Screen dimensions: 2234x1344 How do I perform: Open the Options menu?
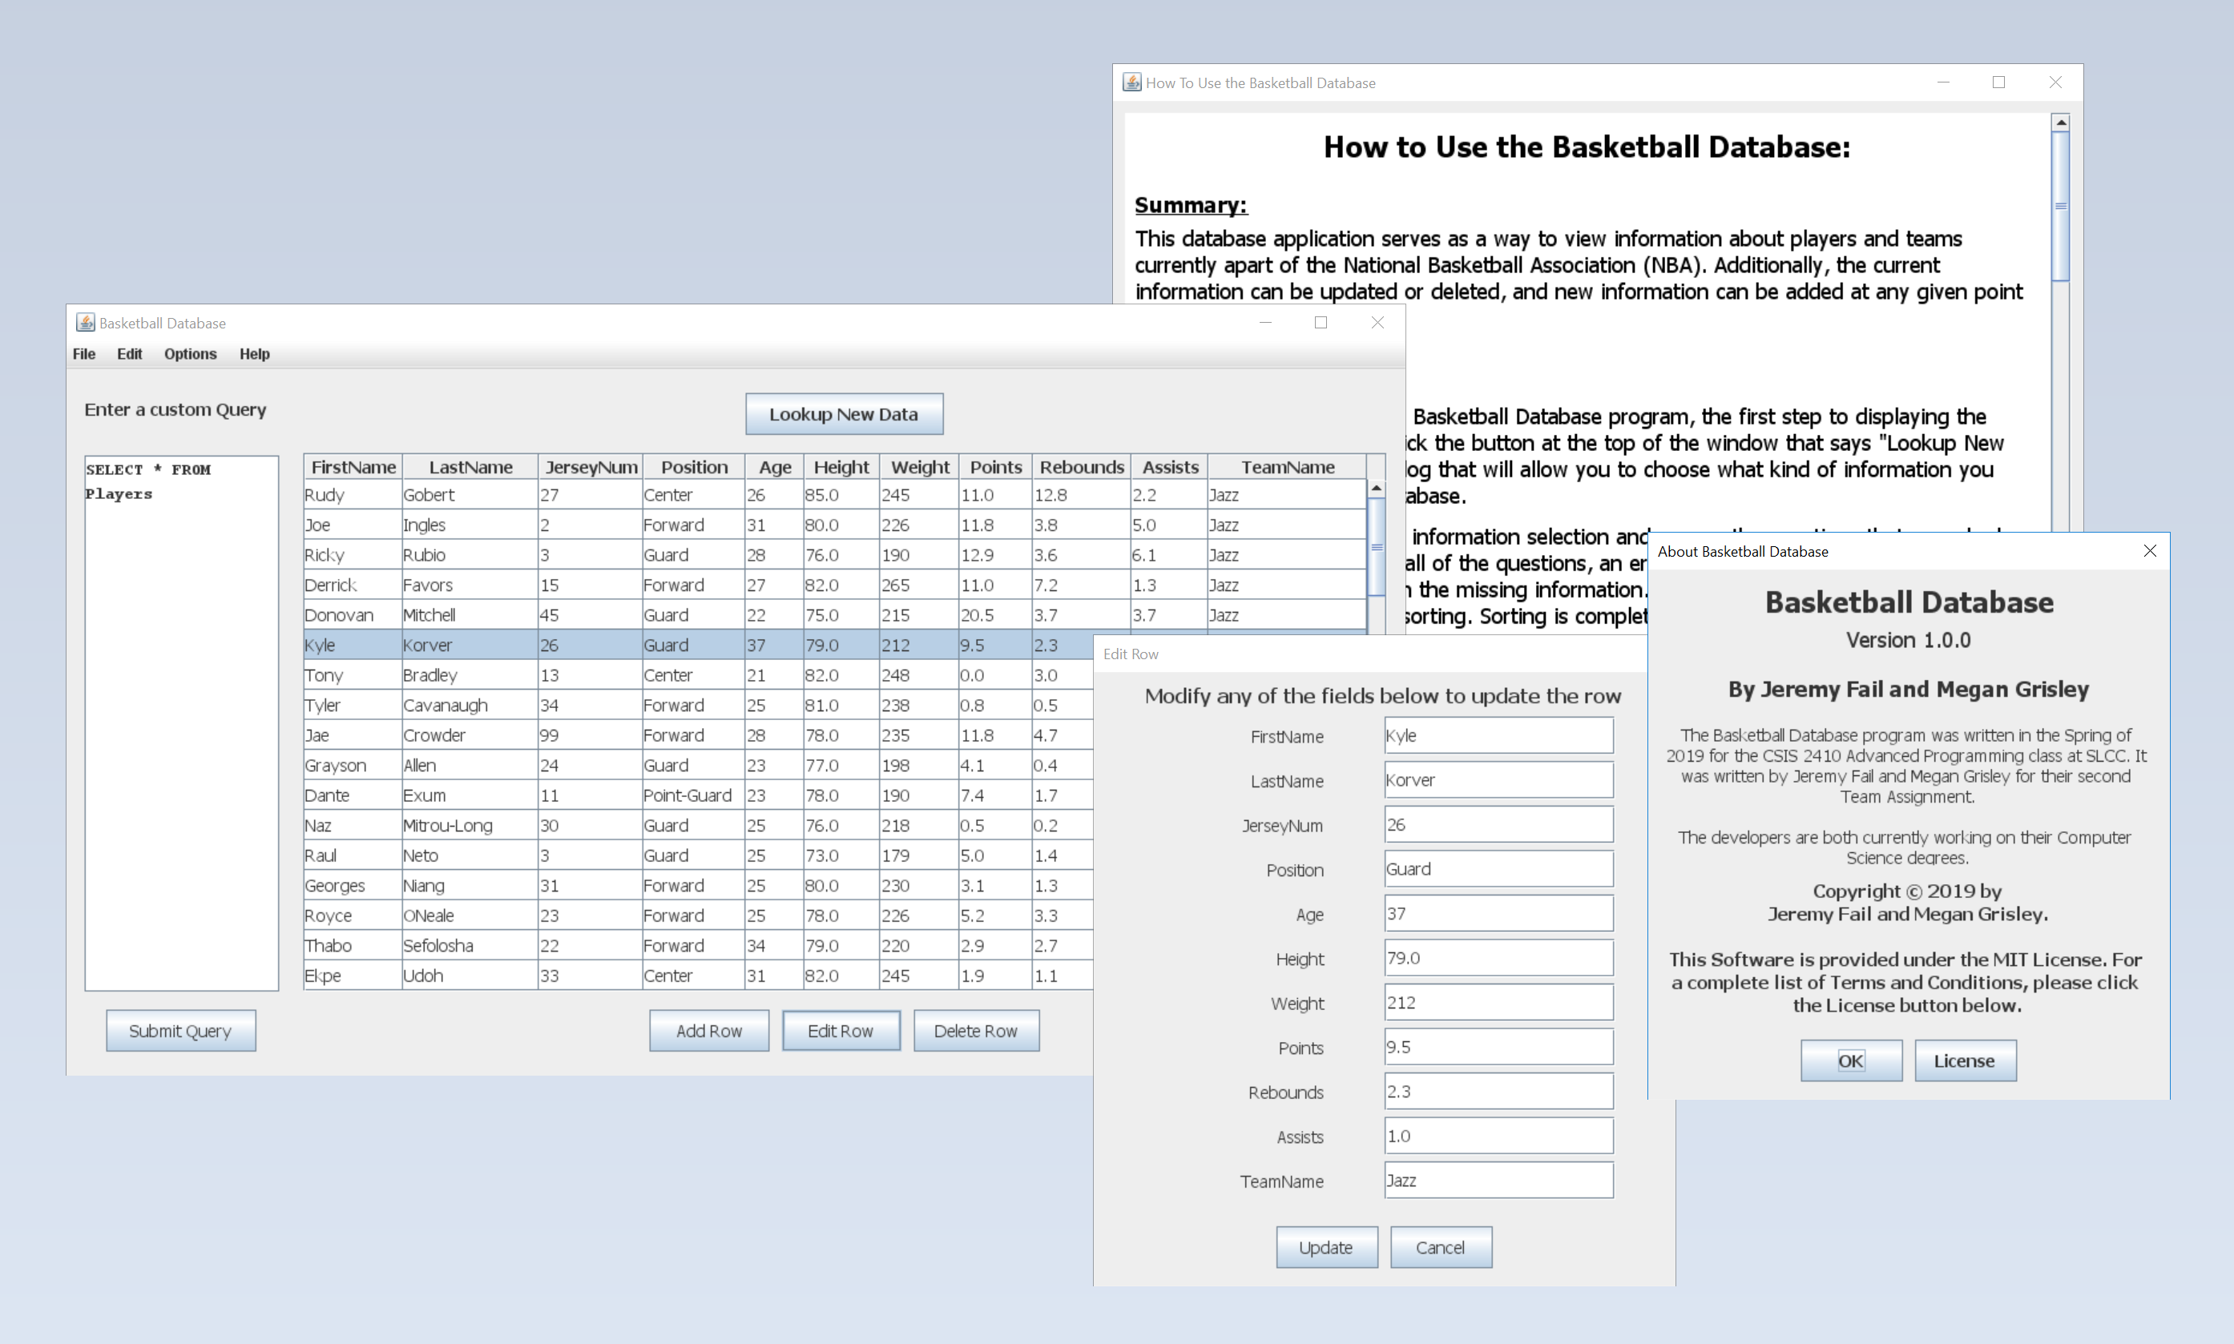click(x=189, y=354)
